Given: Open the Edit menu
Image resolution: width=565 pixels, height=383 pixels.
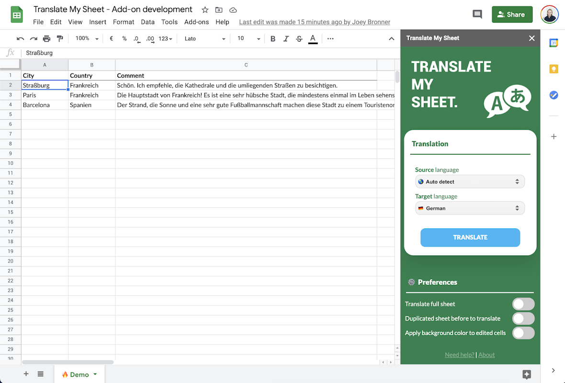Looking at the screenshot, I should (56, 22).
